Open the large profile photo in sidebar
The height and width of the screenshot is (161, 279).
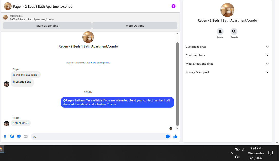pos(227,10)
